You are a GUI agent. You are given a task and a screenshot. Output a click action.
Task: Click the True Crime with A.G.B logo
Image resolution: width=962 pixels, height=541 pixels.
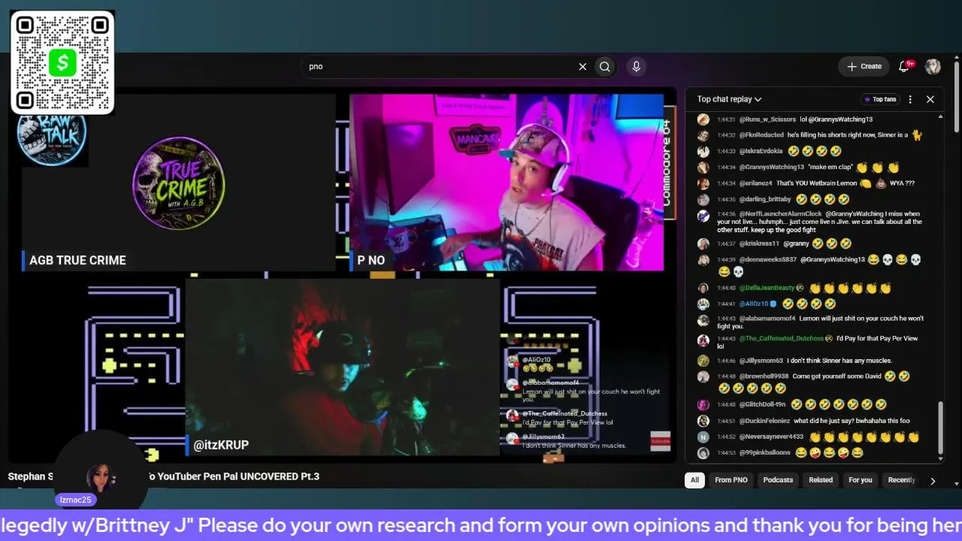179,183
